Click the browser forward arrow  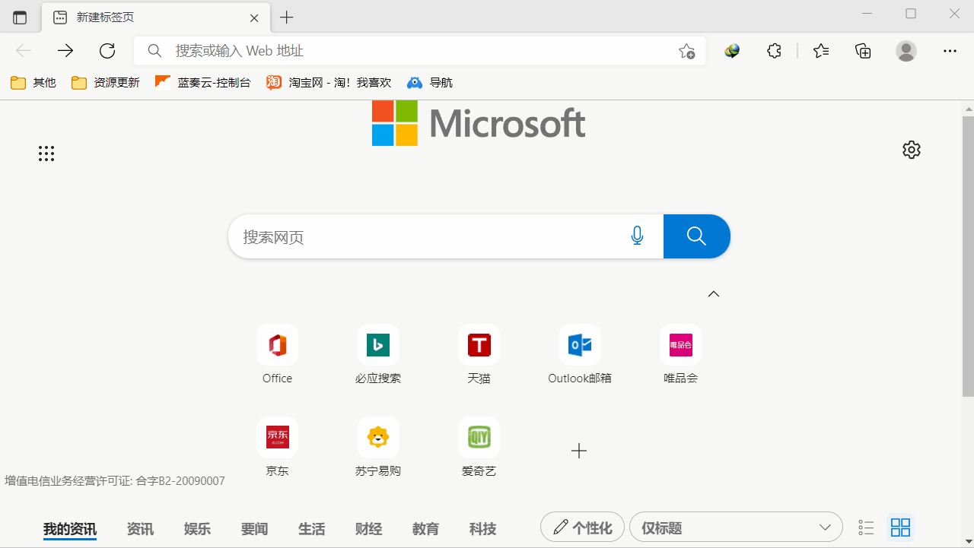point(65,51)
